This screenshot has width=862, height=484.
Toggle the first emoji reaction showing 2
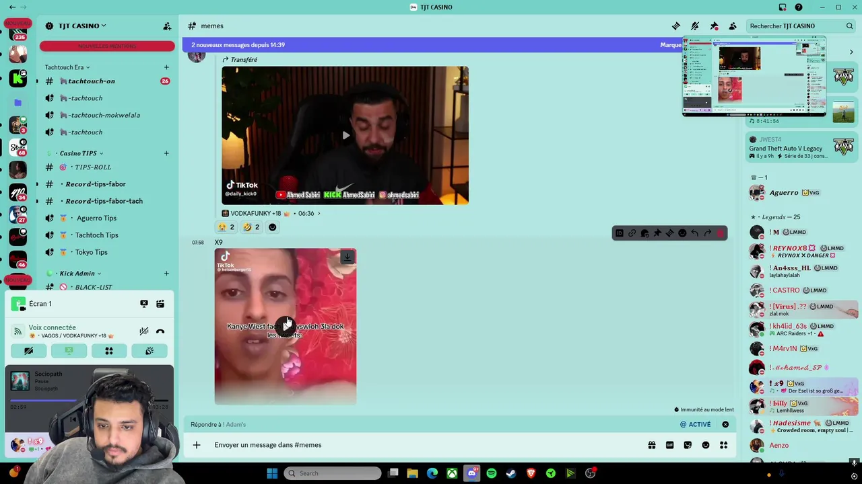point(226,227)
